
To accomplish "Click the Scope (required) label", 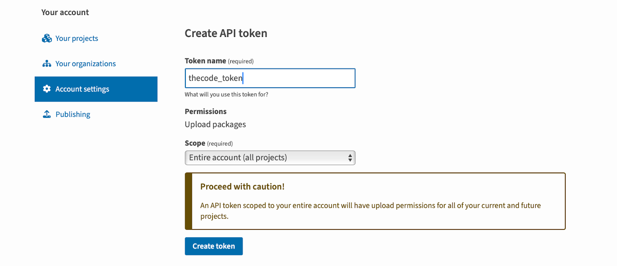I will point(209,143).
